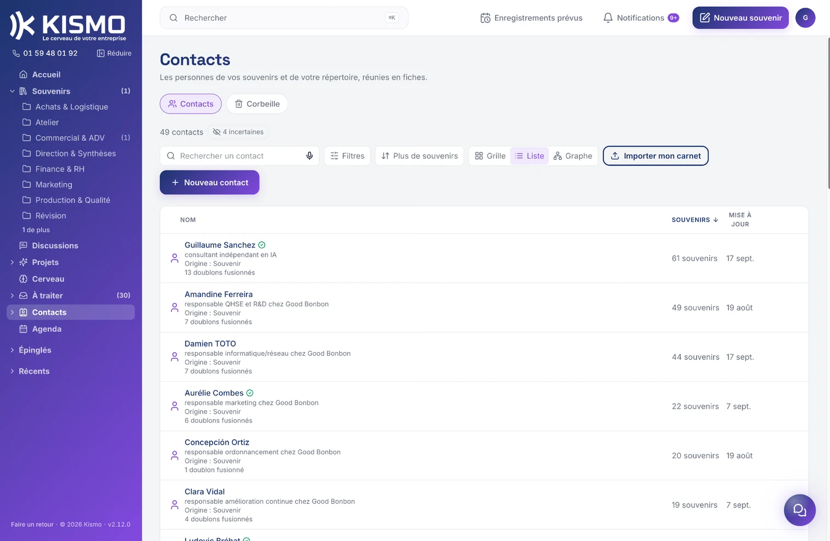Click the microphone icon in contact search
This screenshot has height=541, width=830.
coord(310,156)
